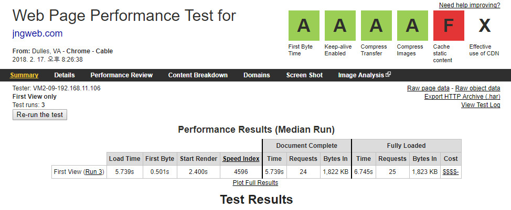Click the Compress Transfer grade A box
Image resolution: width=511 pixels, height=210 pixels.
point(376,26)
